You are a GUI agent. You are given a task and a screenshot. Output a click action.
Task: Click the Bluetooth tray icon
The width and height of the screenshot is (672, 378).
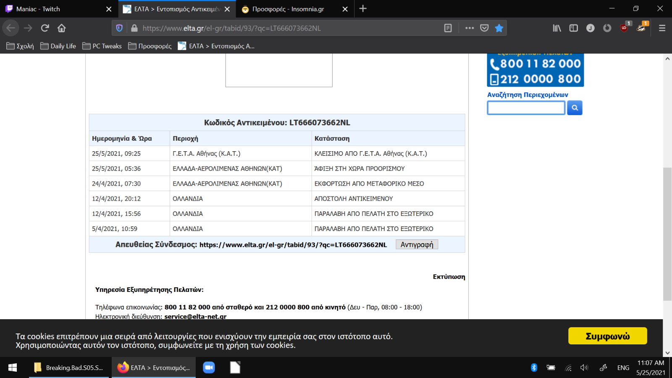[x=534, y=367]
